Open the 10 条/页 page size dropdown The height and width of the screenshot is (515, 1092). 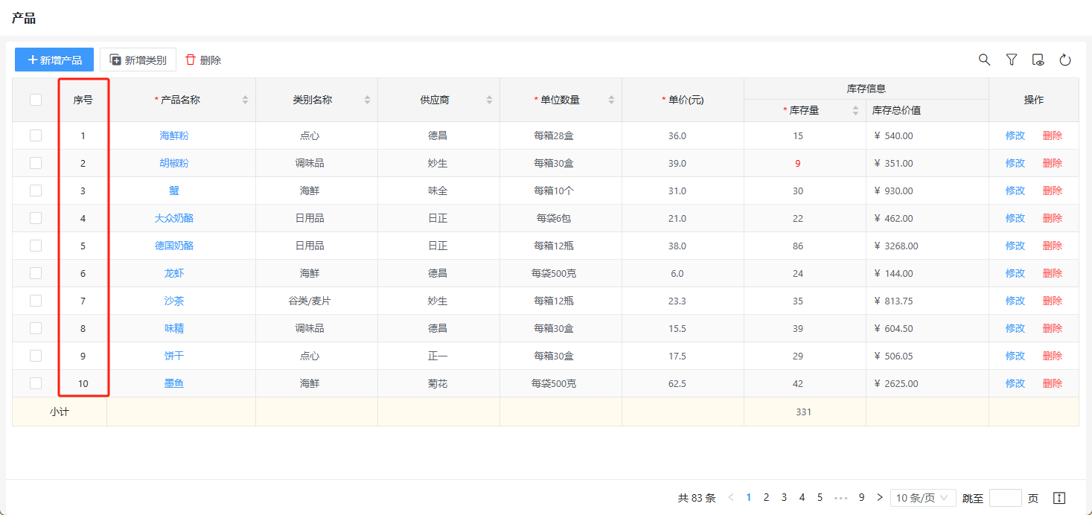tap(922, 498)
